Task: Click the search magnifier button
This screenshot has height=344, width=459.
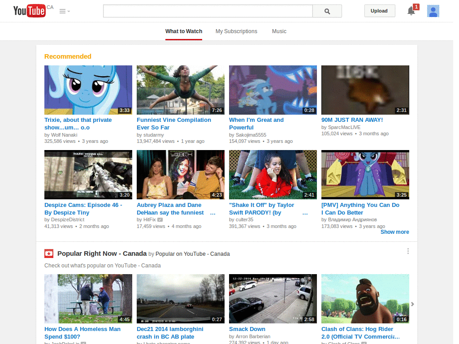Action: point(327,11)
